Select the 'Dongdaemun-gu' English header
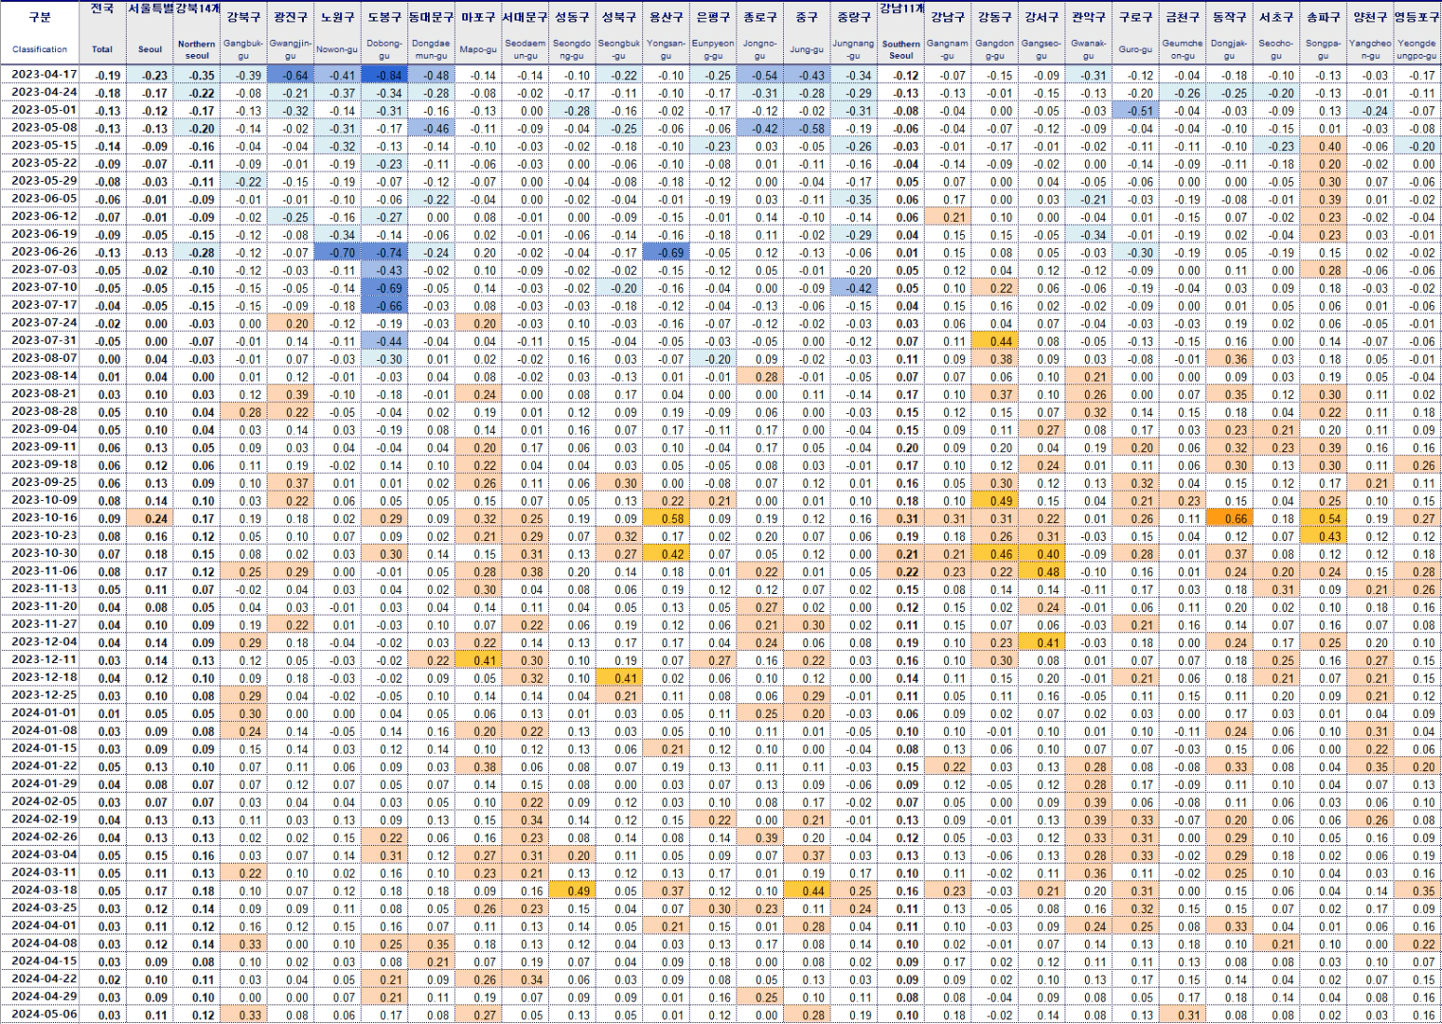 coord(431,49)
